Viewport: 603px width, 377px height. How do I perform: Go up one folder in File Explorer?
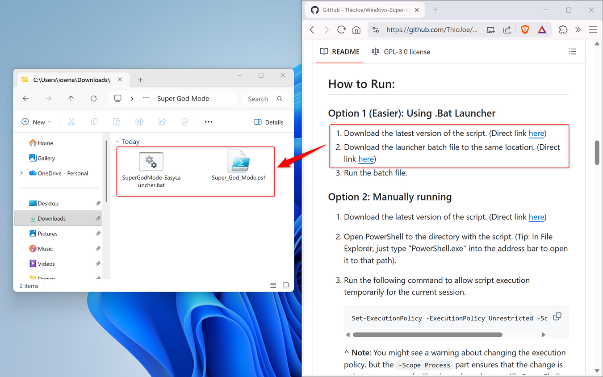[x=71, y=99]
